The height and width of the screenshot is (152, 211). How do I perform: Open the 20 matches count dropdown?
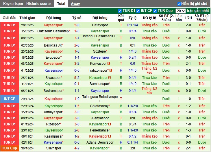180,11
